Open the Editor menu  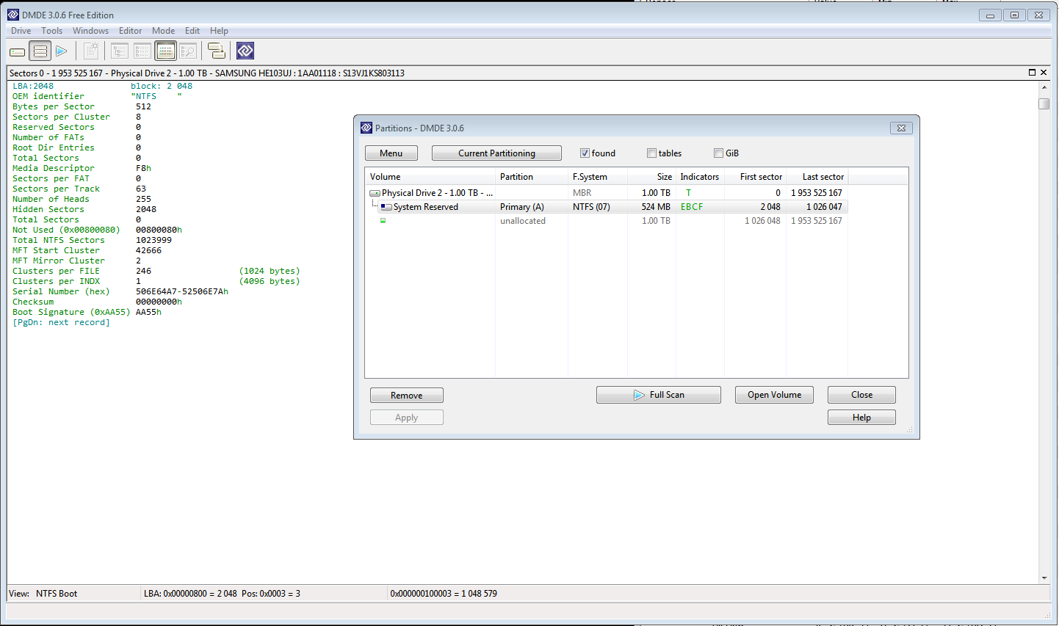coord(130,31)
